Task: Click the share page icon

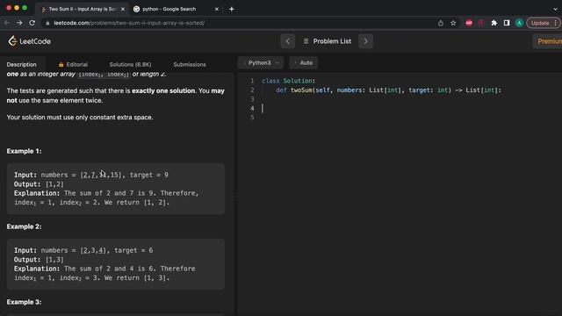Action: point(441,23)
